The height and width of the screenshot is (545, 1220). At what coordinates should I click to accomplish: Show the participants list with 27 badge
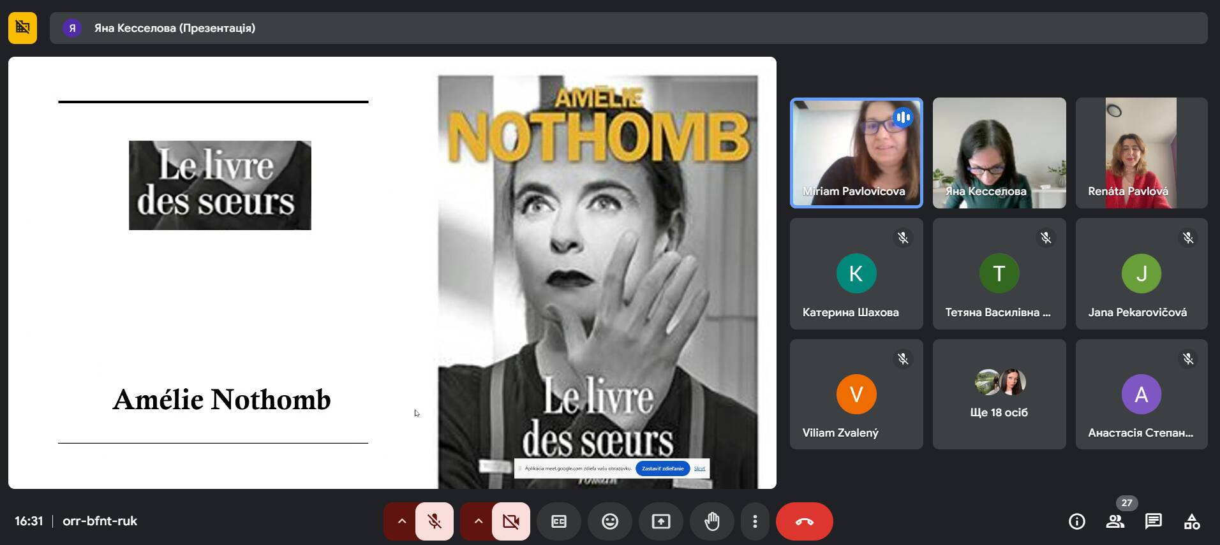(x=1115, y=521)
